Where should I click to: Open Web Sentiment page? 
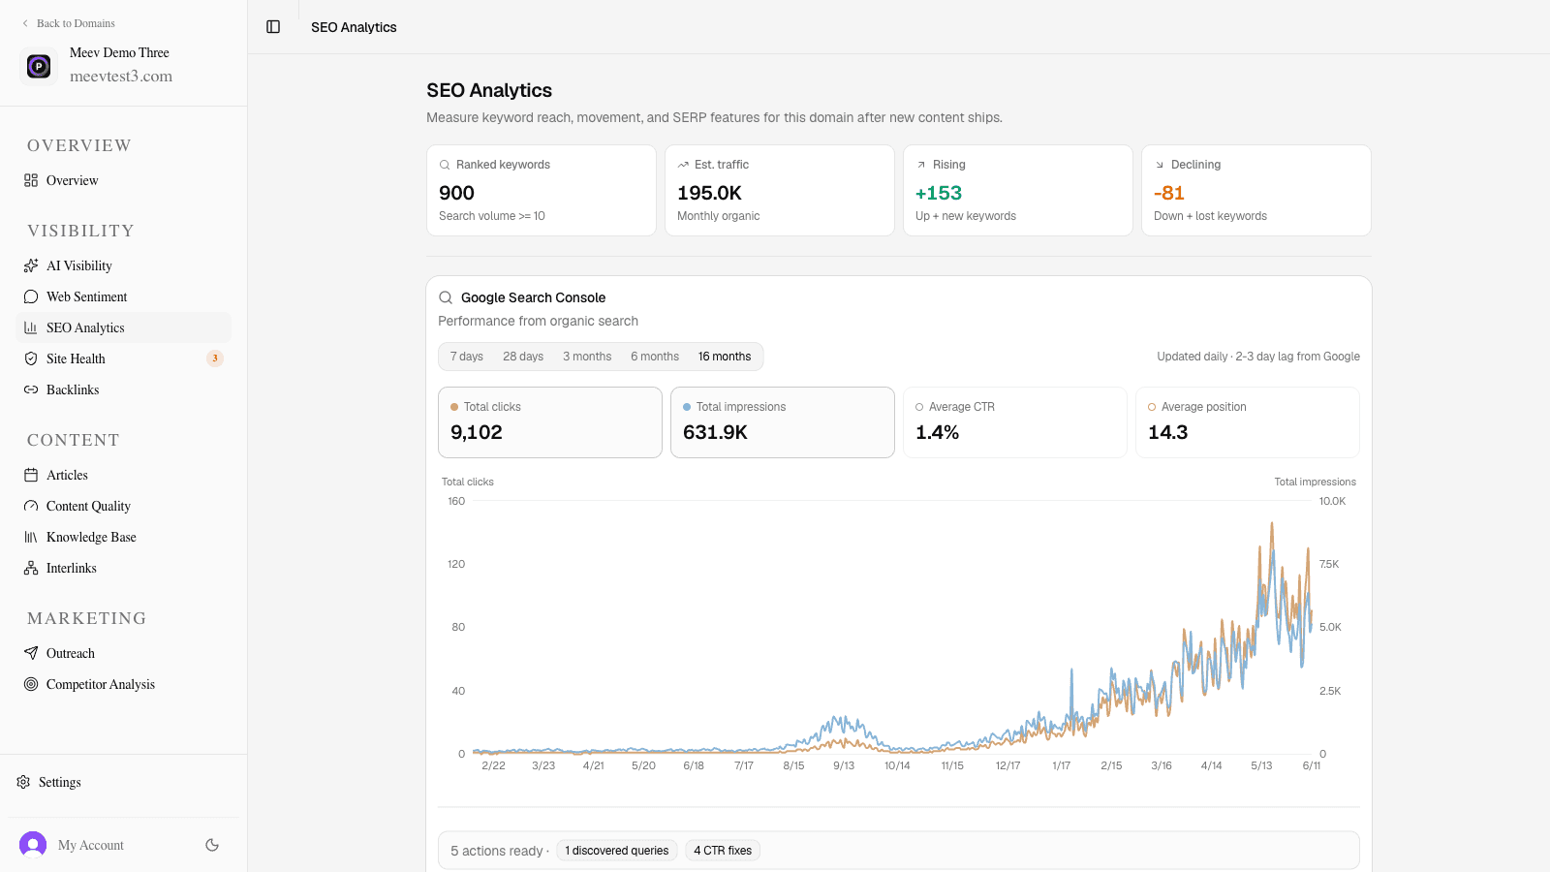pos(124,296)
